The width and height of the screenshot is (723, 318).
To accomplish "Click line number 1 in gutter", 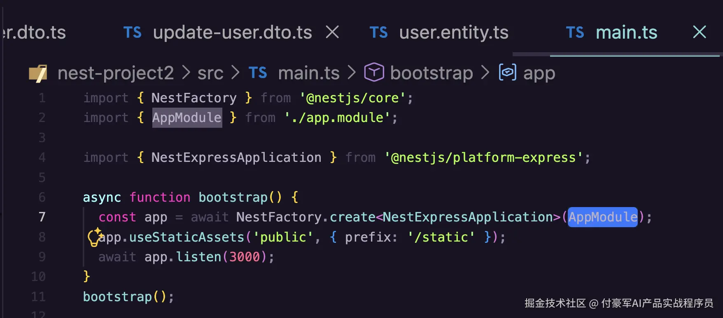I will [x=42, y=98].
